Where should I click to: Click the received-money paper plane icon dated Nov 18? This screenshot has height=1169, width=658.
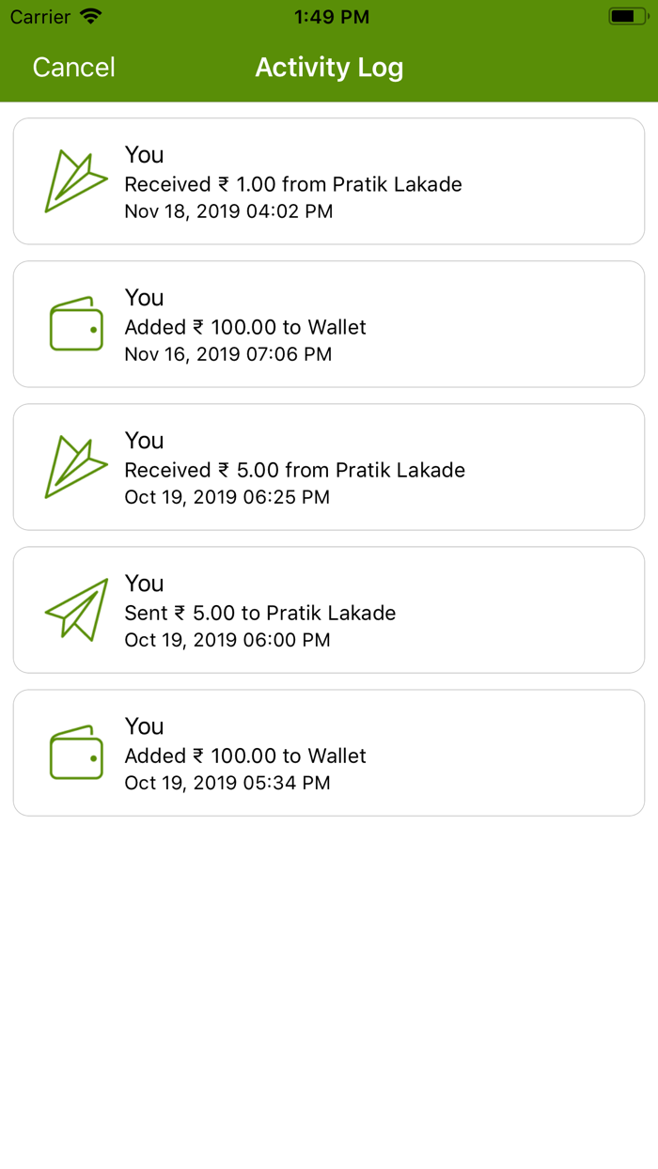coord(76,180)
